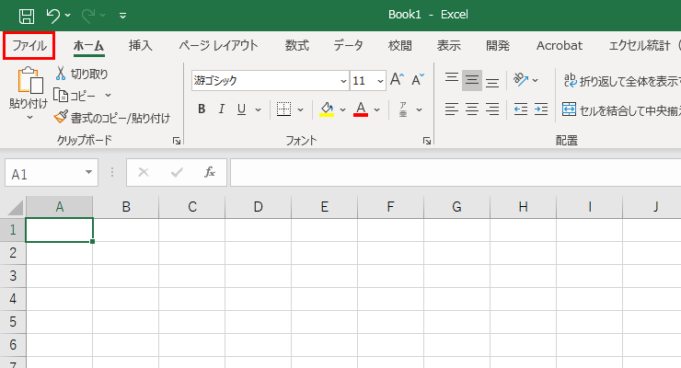Click the Select All corner triangle
Image resolution: width=681 pixels, height=368 pixels.
coord(16,207)
